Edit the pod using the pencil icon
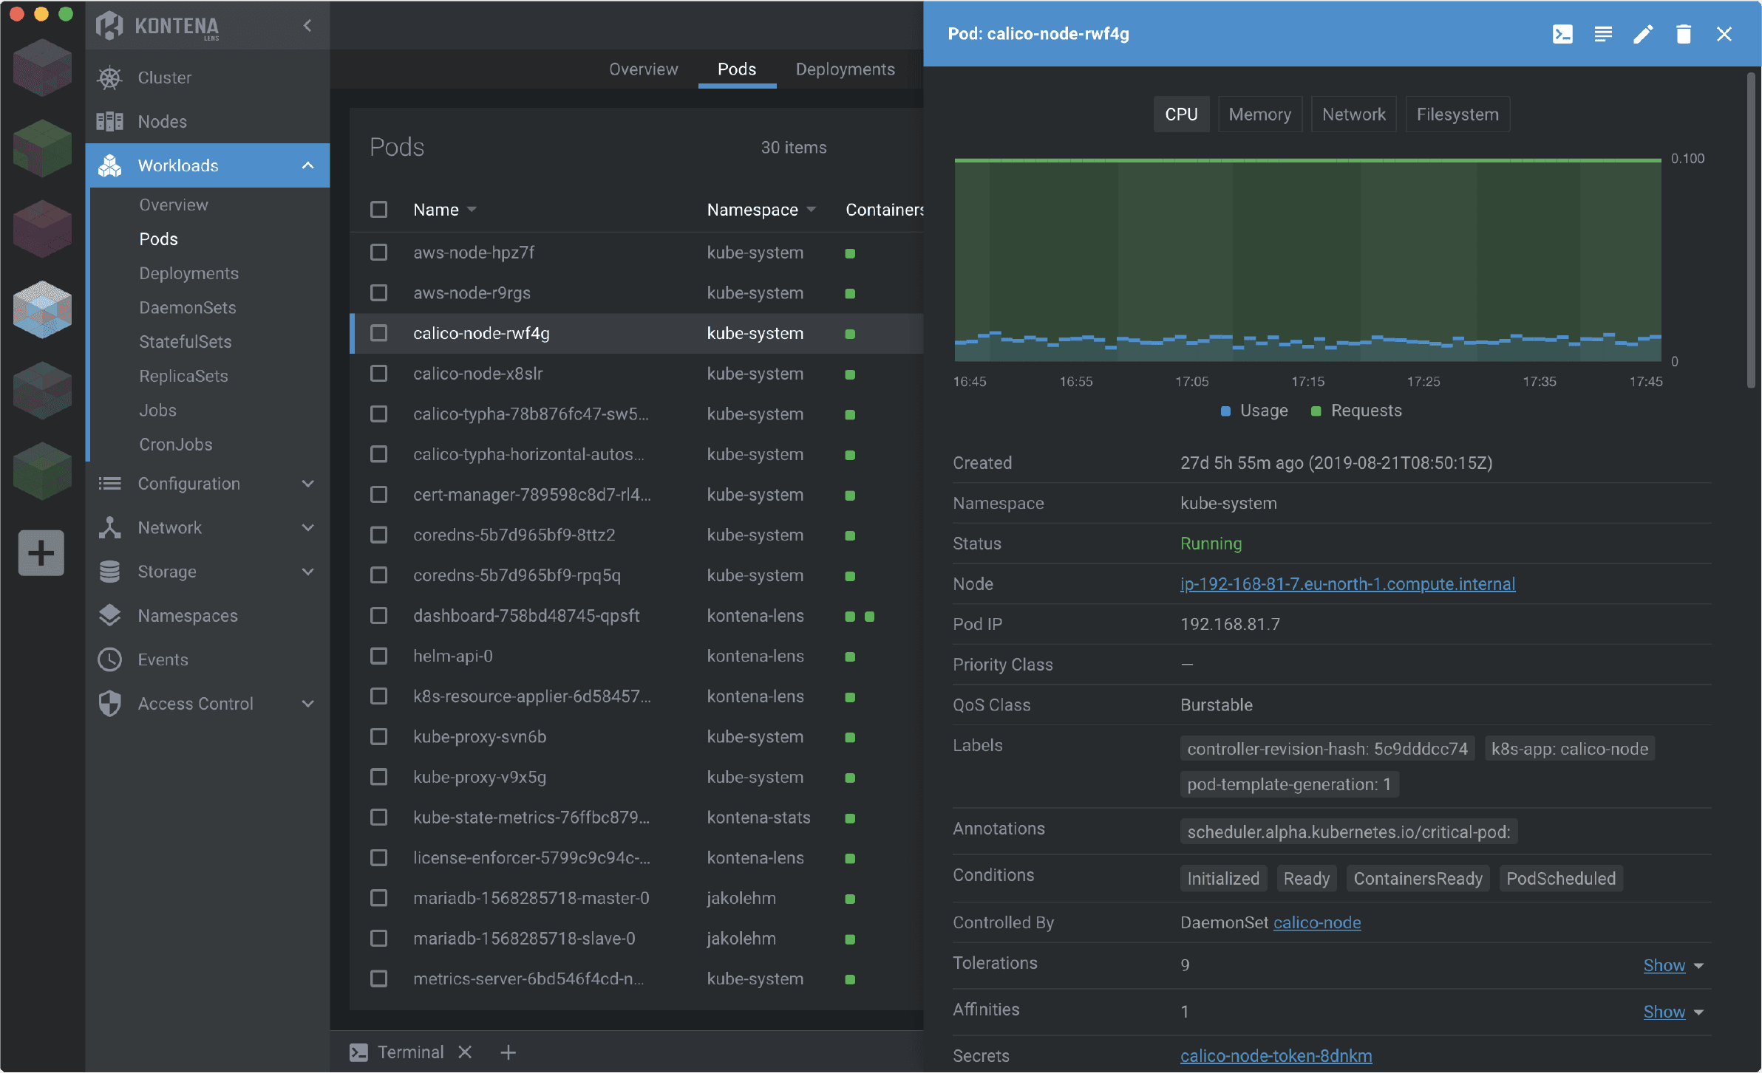Image resolution: width=1762 pixels, height=1073 pixels. click(1642, 33)
